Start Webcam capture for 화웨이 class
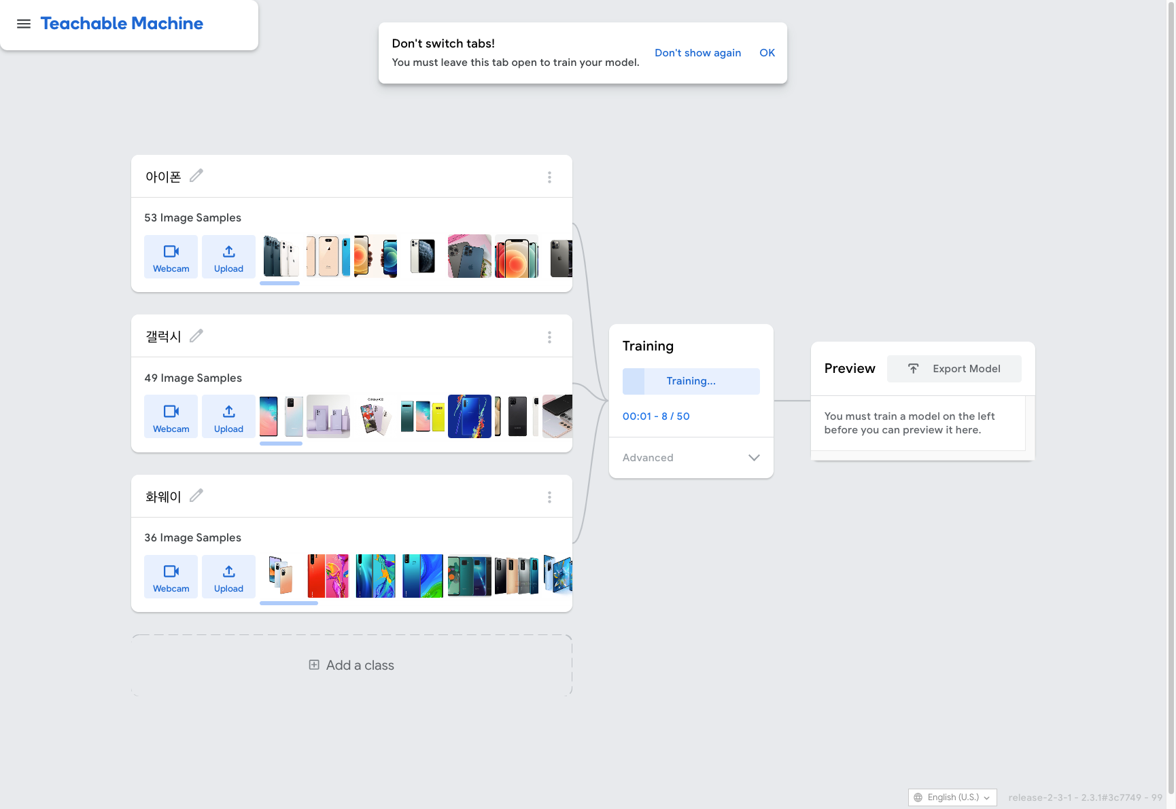The image size is (1176, 809). (x=171, y=577)
